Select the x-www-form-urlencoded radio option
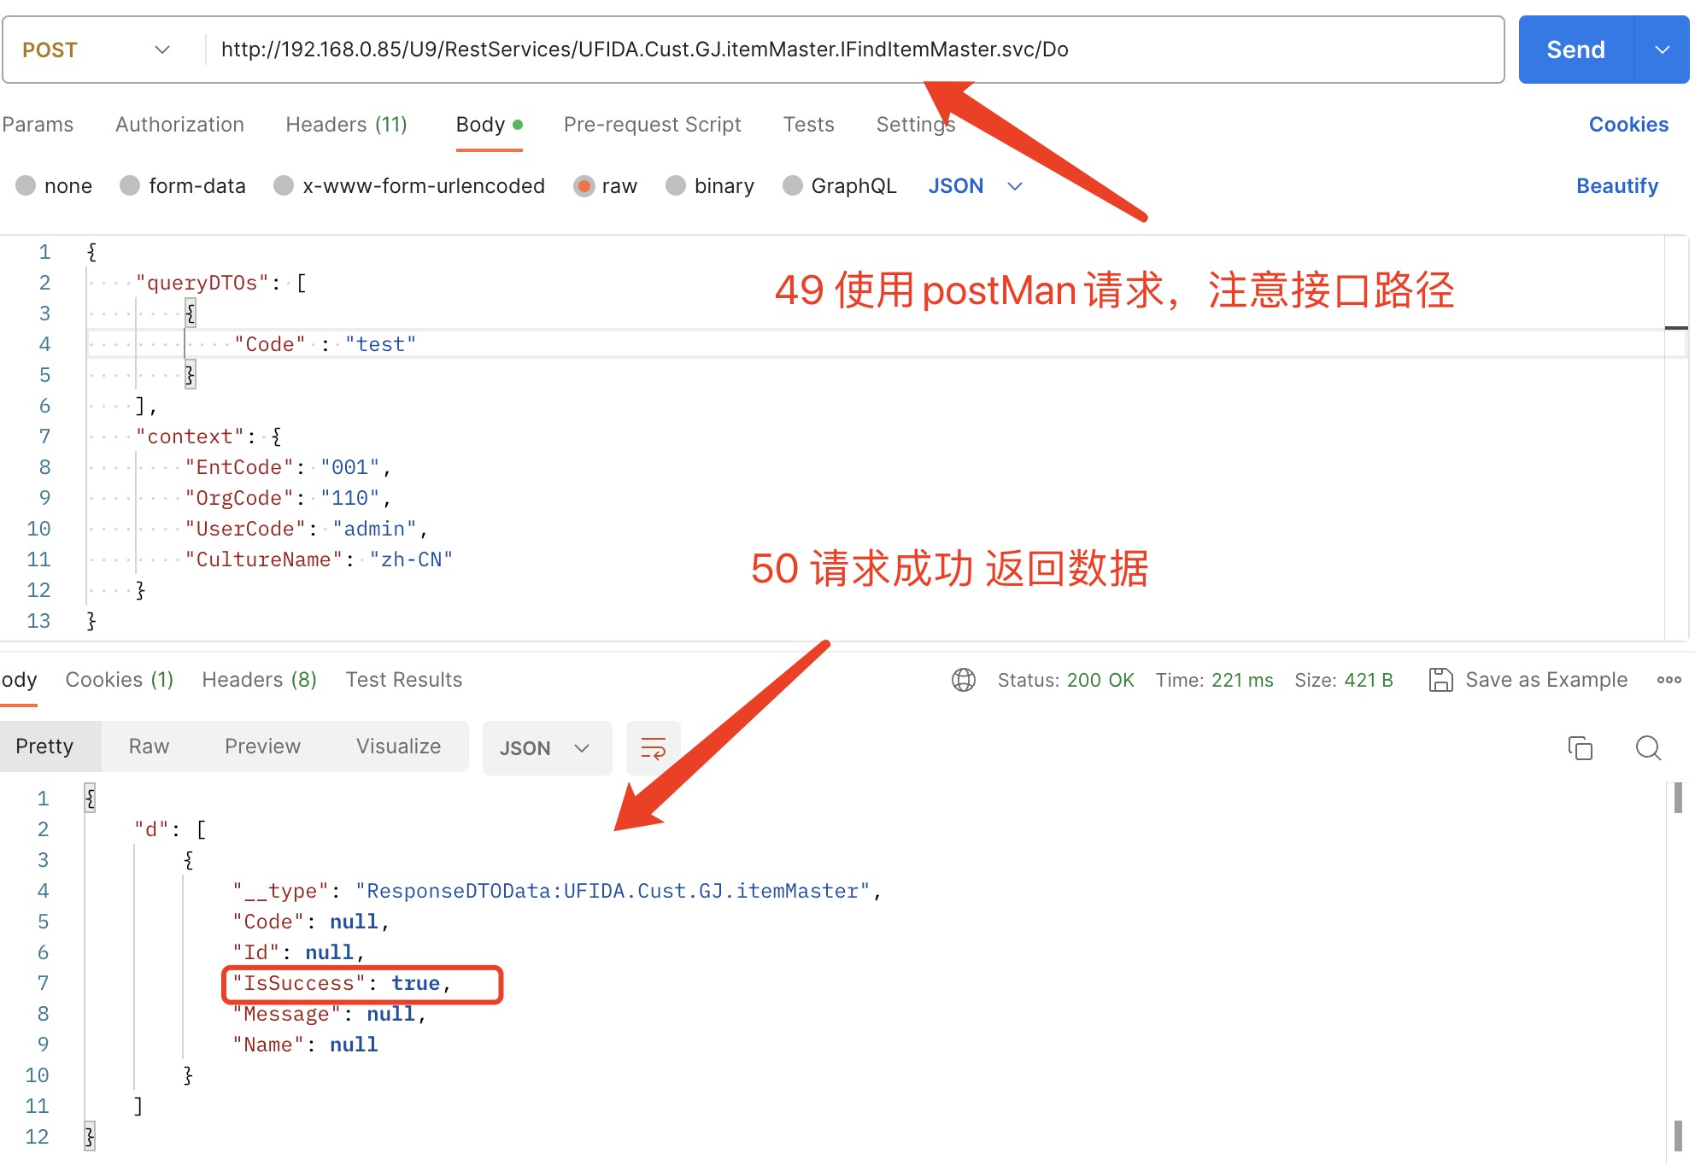 point(284,186)
